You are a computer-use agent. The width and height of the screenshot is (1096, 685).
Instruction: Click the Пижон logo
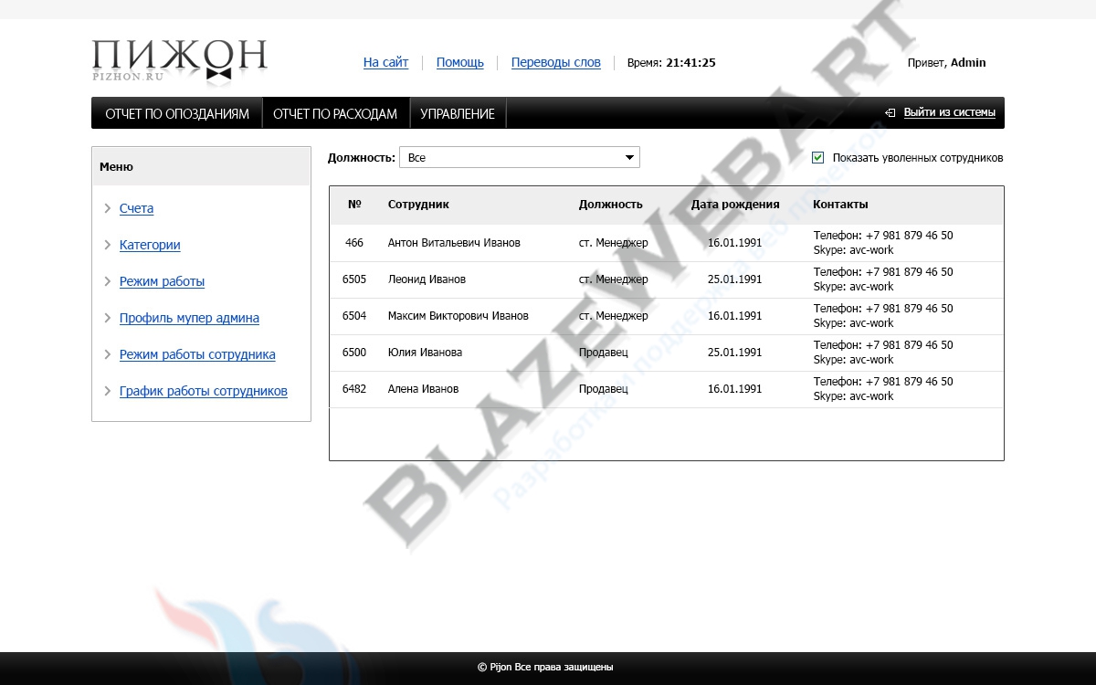point(179,61)
